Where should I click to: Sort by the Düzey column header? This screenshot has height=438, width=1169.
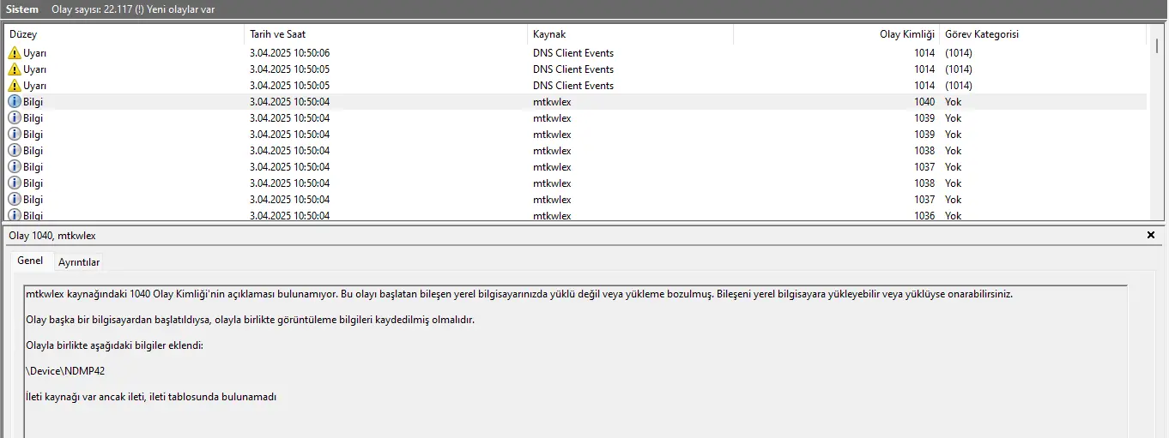tap(124, 34)
